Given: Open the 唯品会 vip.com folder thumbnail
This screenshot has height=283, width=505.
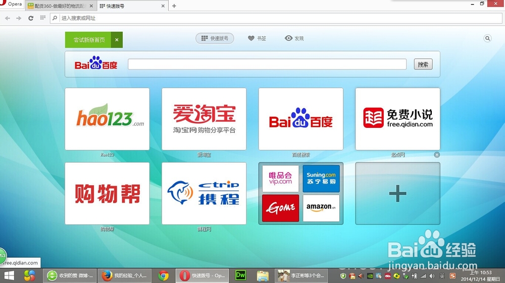Looking at the screenshot, I should (280, 179).
